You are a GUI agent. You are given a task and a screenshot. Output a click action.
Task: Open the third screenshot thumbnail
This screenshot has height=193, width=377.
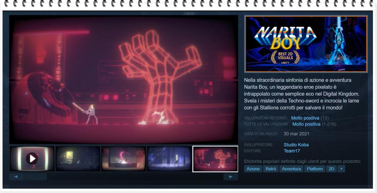point(124,159)
